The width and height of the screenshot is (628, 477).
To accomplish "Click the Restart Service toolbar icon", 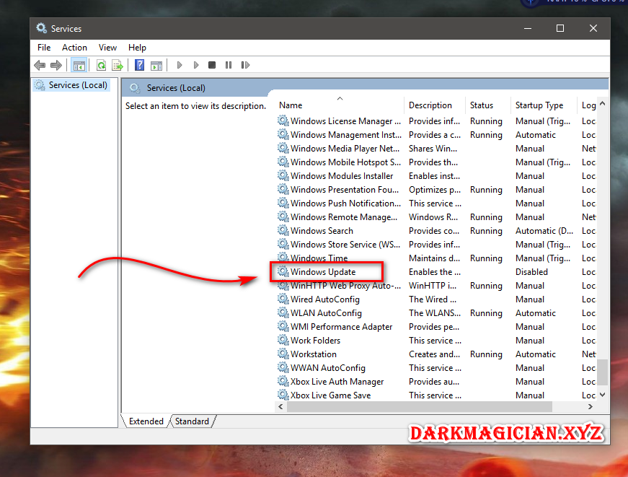I will [245, 65].
